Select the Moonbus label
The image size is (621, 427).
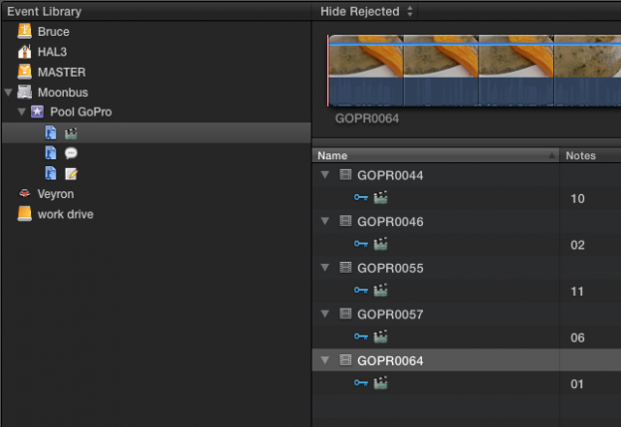coord(63,93)
